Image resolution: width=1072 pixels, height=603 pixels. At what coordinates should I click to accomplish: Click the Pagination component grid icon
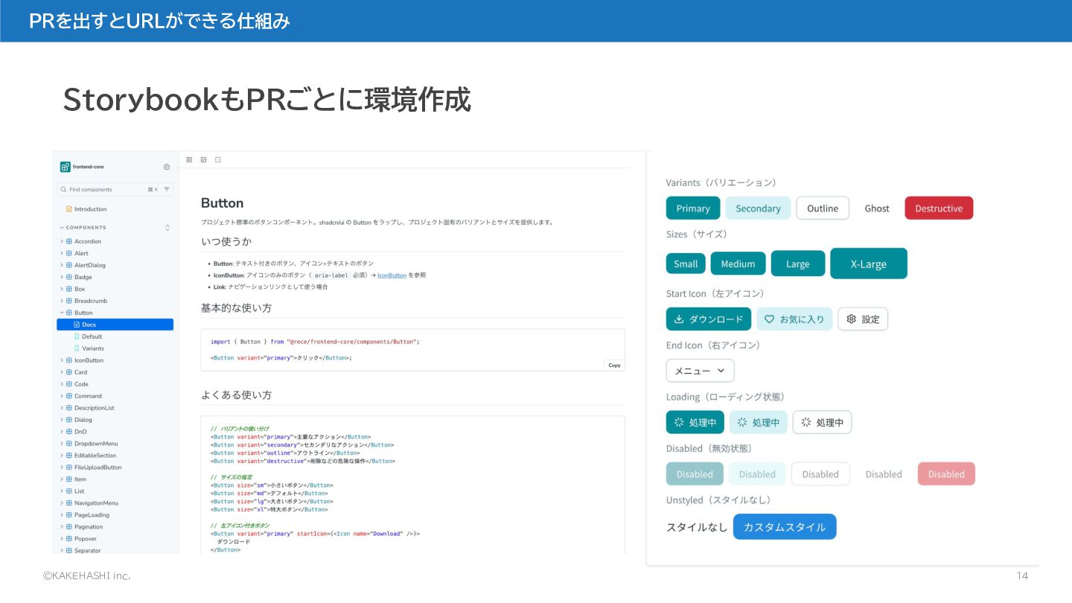(69, 527)
